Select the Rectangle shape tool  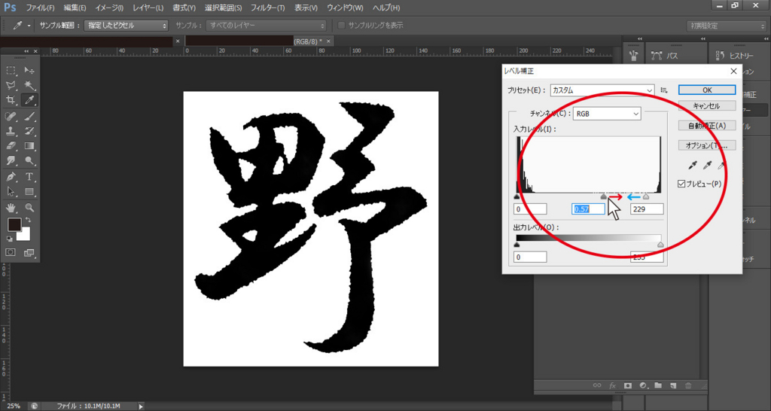click(x=29, y=191)
